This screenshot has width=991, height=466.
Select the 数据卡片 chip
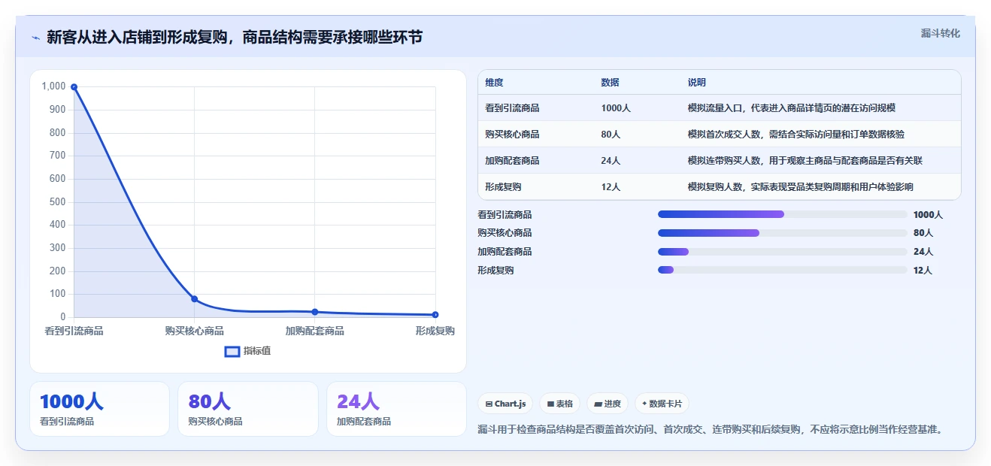662,404
